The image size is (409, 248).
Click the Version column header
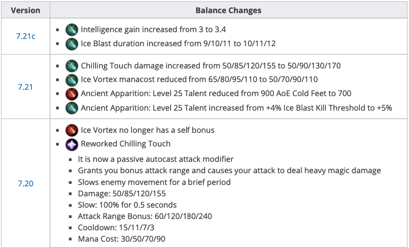coord(25,10)
